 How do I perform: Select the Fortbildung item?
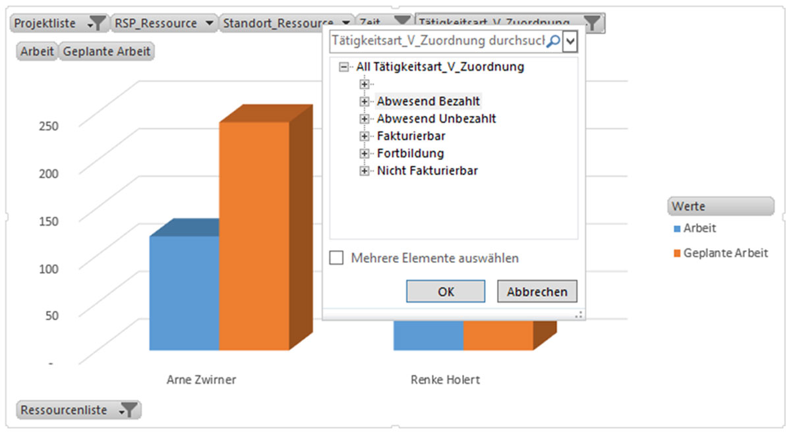tap(410, 153)
